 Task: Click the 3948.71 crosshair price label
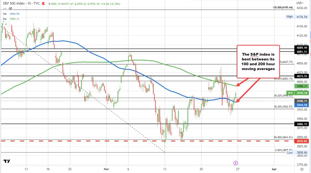coord(302,101)
